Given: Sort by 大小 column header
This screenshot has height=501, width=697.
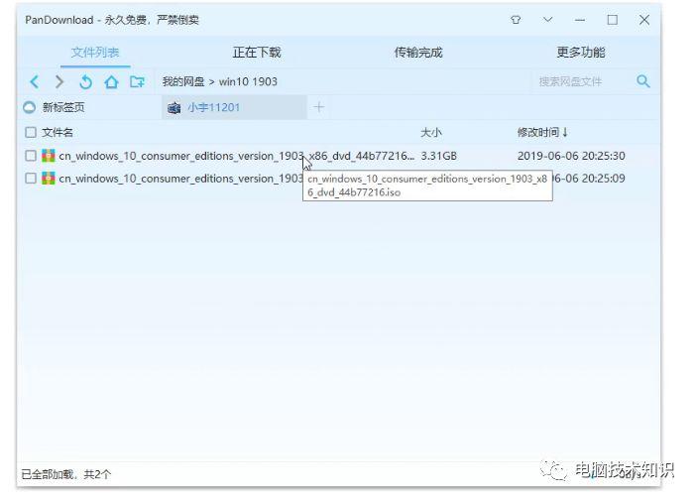Looking at the screenshot, I should pos(431,133).
